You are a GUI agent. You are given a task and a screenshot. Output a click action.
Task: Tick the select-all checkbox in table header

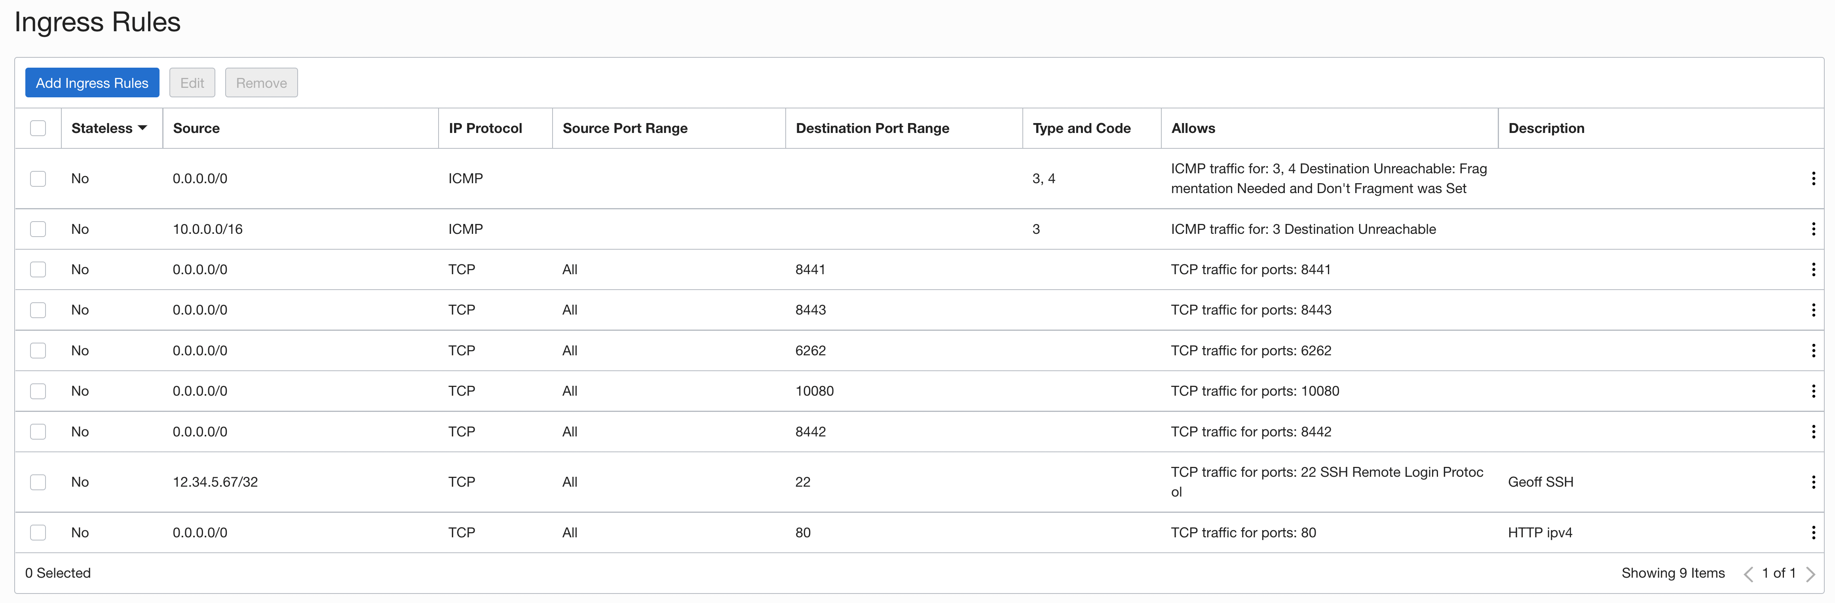38,128
